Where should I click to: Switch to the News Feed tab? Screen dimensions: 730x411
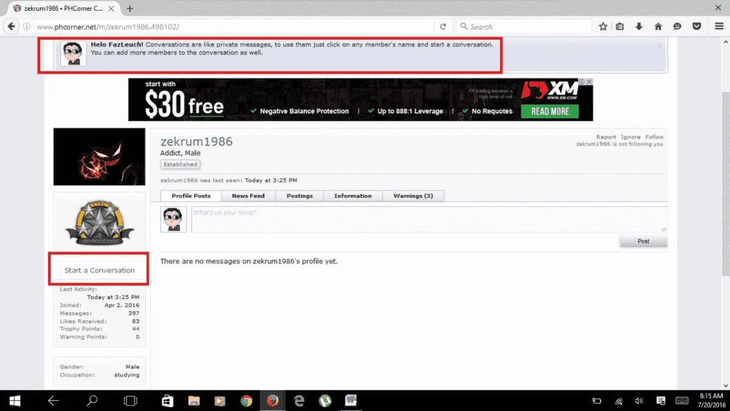click(248, 196)
